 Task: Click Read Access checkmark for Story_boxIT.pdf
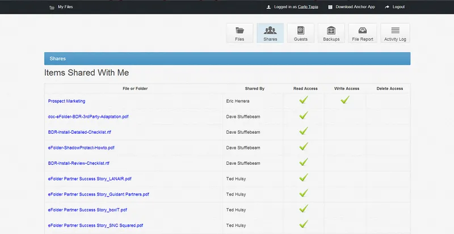pyautogui.click(x=304, y=209)
